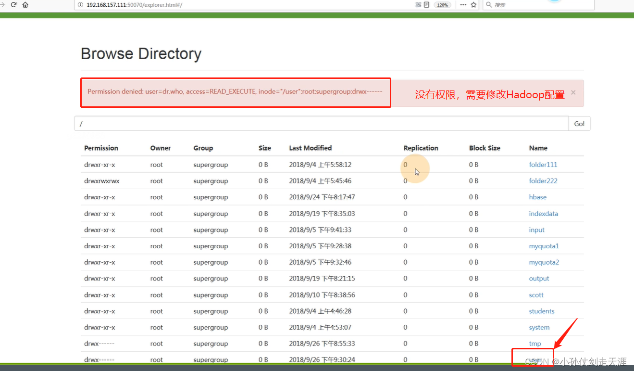Screen dimensions: 634x371
Task: Bookmark this page with the star icon
Action: (x=473, y=5)
